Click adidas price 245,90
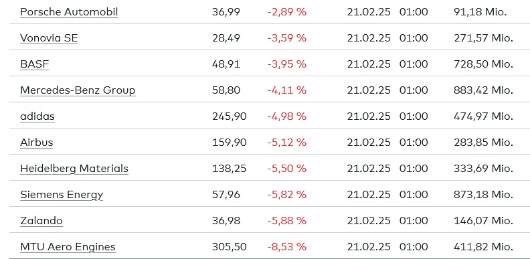Viewport: 530px width, 259px height. 229,116
